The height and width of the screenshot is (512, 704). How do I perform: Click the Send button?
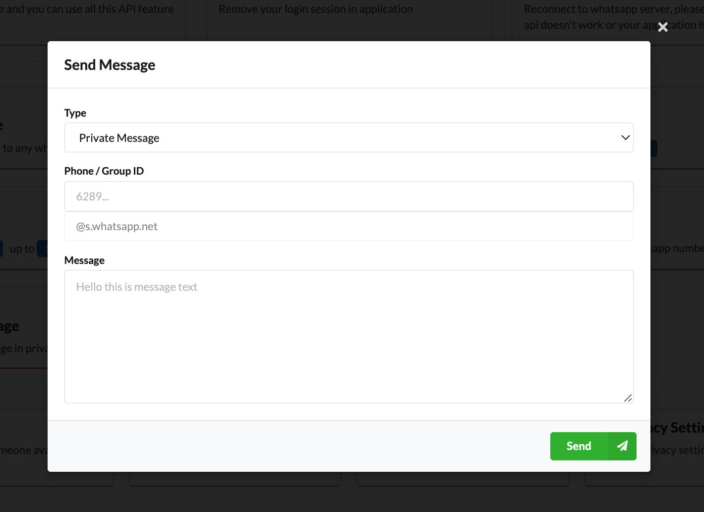(593, 446)
